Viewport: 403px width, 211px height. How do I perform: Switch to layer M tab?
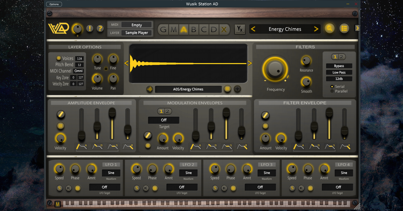click(x=173, y=30)
